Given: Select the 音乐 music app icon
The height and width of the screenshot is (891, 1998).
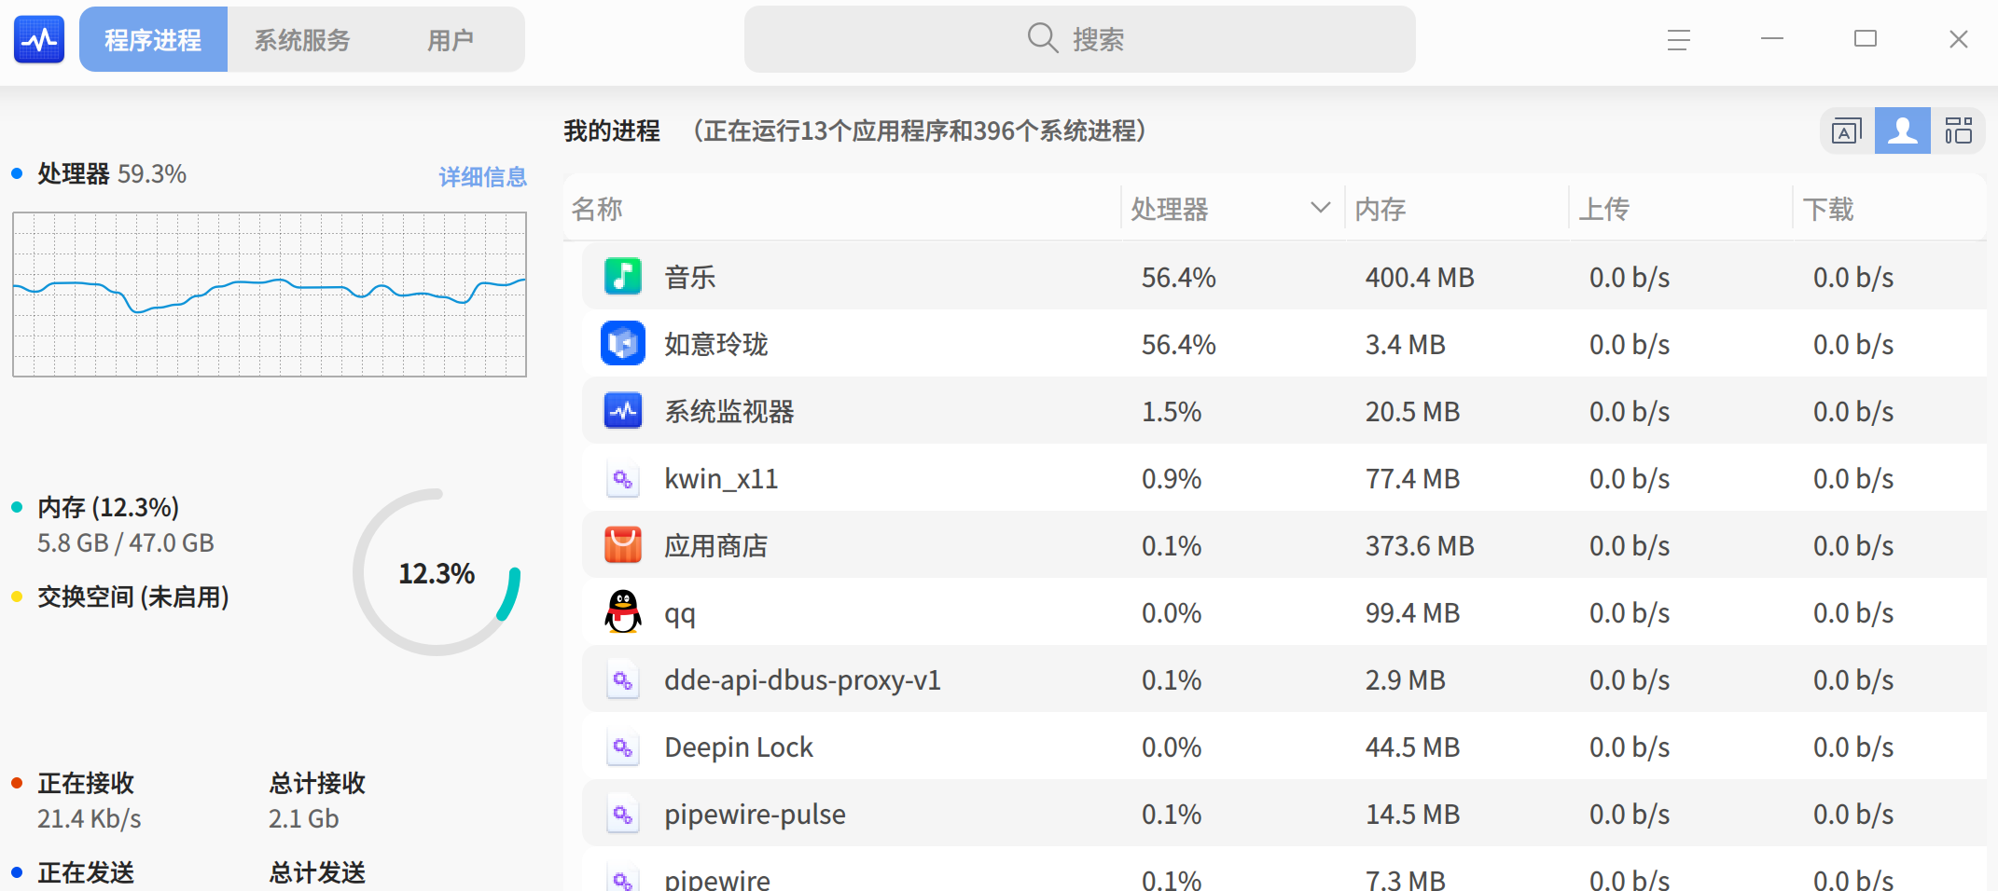Looking at the screenshot, I should tap(623, 277).
